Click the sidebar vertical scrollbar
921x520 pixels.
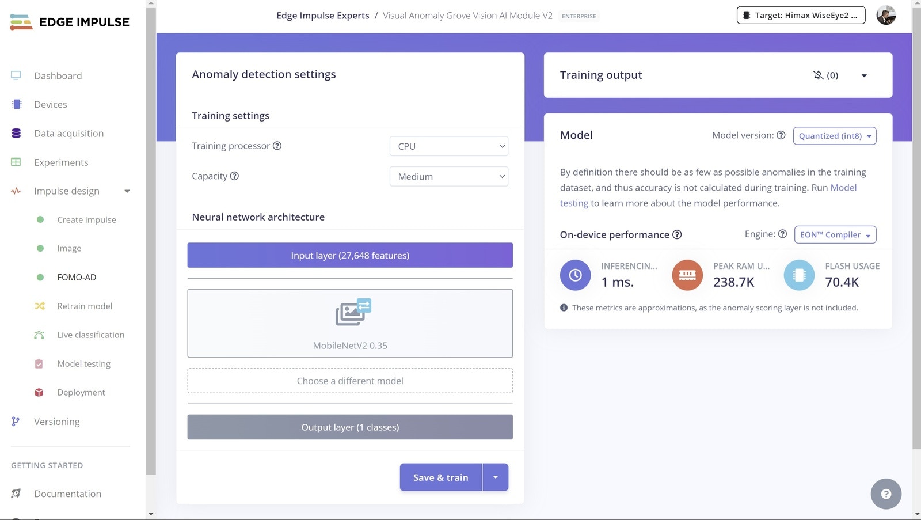(x=151, y=241)
